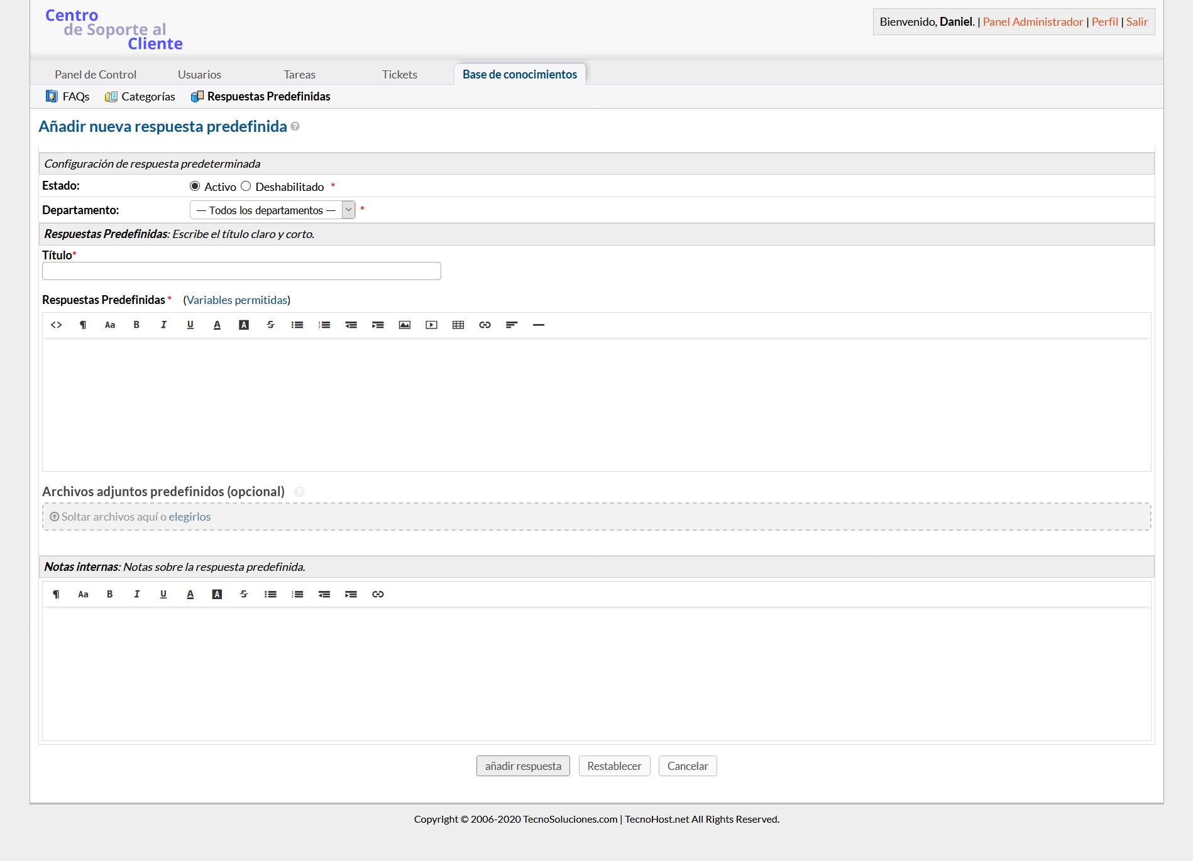Open font size format menu in response editor

pyautogui.click(x=110, y=325)
